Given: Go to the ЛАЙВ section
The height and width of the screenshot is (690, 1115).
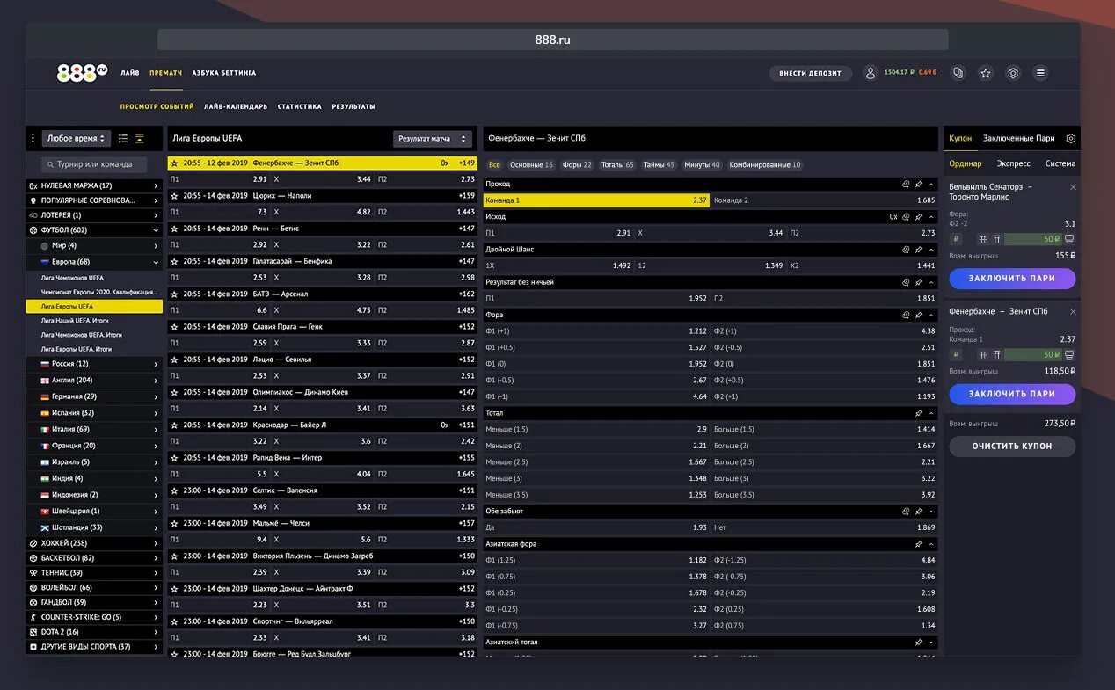Looking at the screenshot, I should click(130, 73).
